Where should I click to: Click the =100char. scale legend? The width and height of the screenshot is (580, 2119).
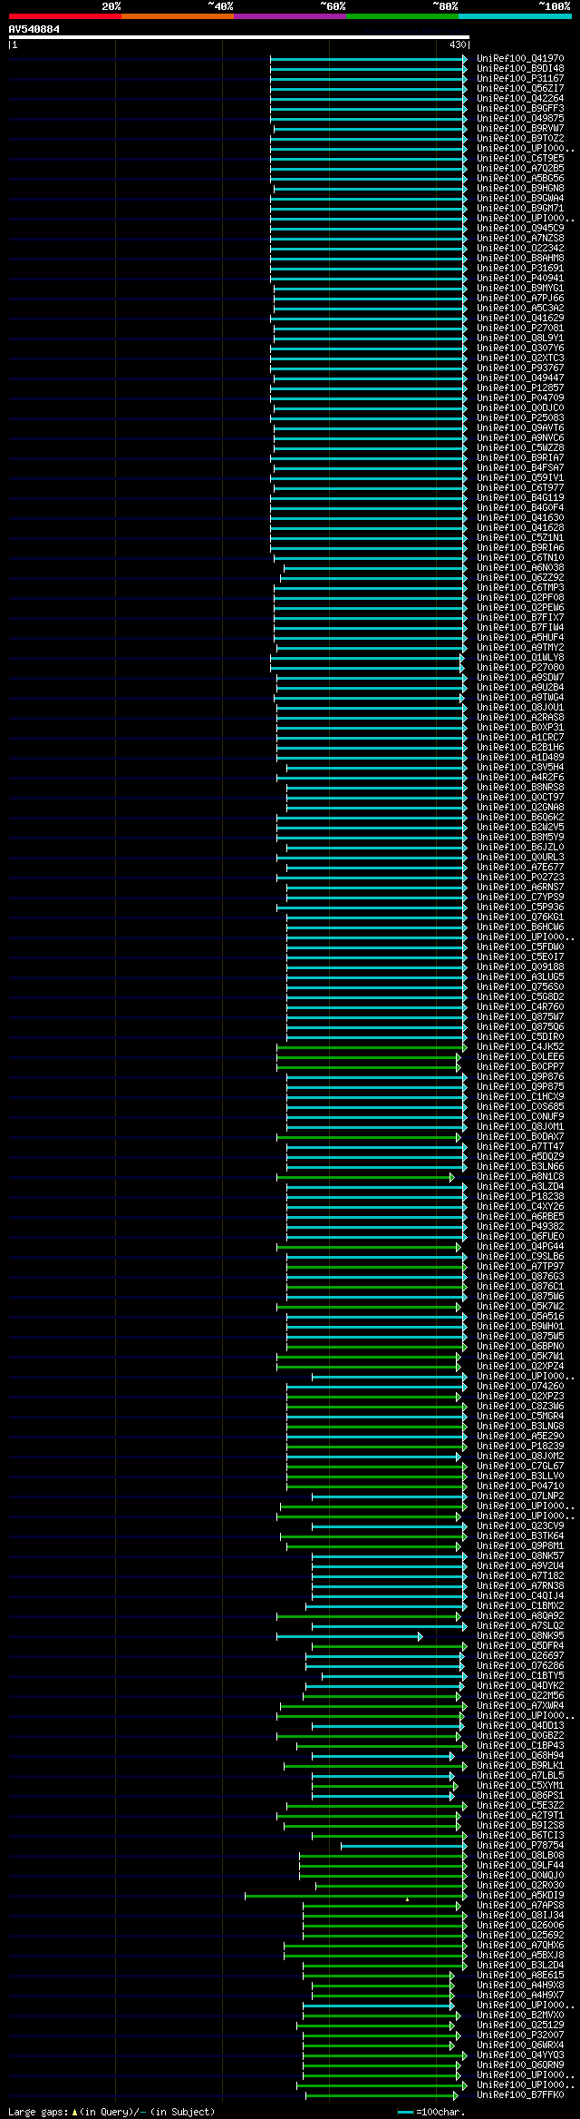(x=430, y=2112)
